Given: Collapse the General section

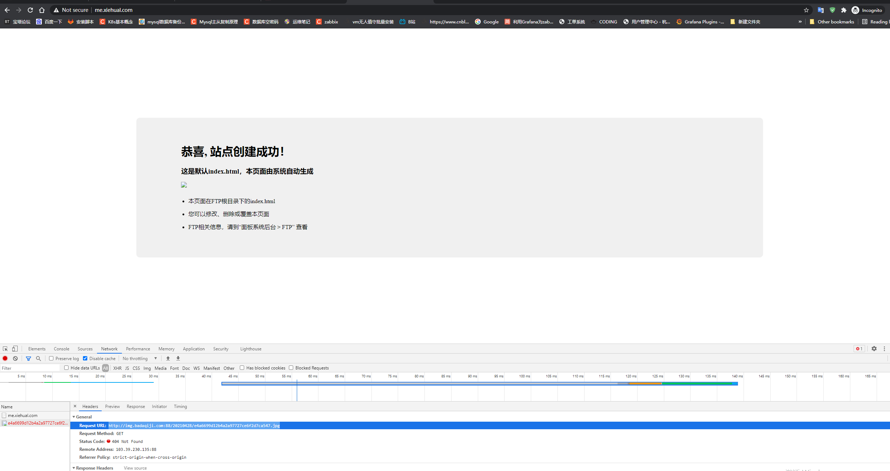Looking at the screenshot, I should pyautogui.click(x=74, y=417).
